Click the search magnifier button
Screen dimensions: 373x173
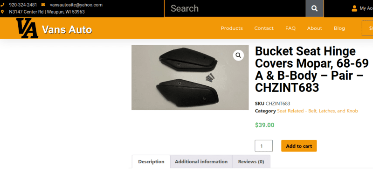point(314,8)
